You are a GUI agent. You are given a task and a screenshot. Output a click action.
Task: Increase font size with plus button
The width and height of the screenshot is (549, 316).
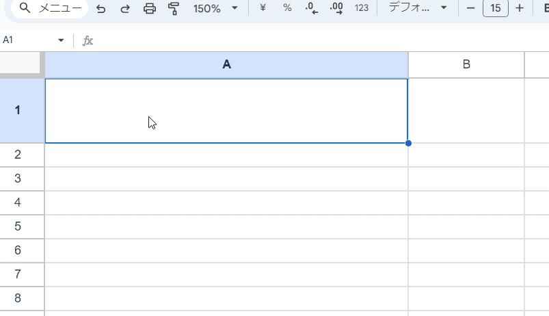[520, 8]
